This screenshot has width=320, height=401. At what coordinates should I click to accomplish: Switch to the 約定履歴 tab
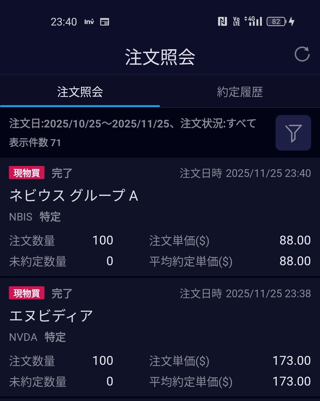[x=240, y=92]
